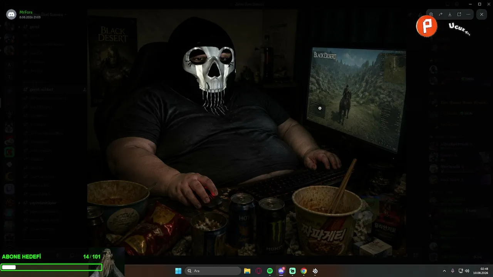The image size is (493, 277).
Task: Open File Explorer from the taskbar
Action: coord(247,271)
